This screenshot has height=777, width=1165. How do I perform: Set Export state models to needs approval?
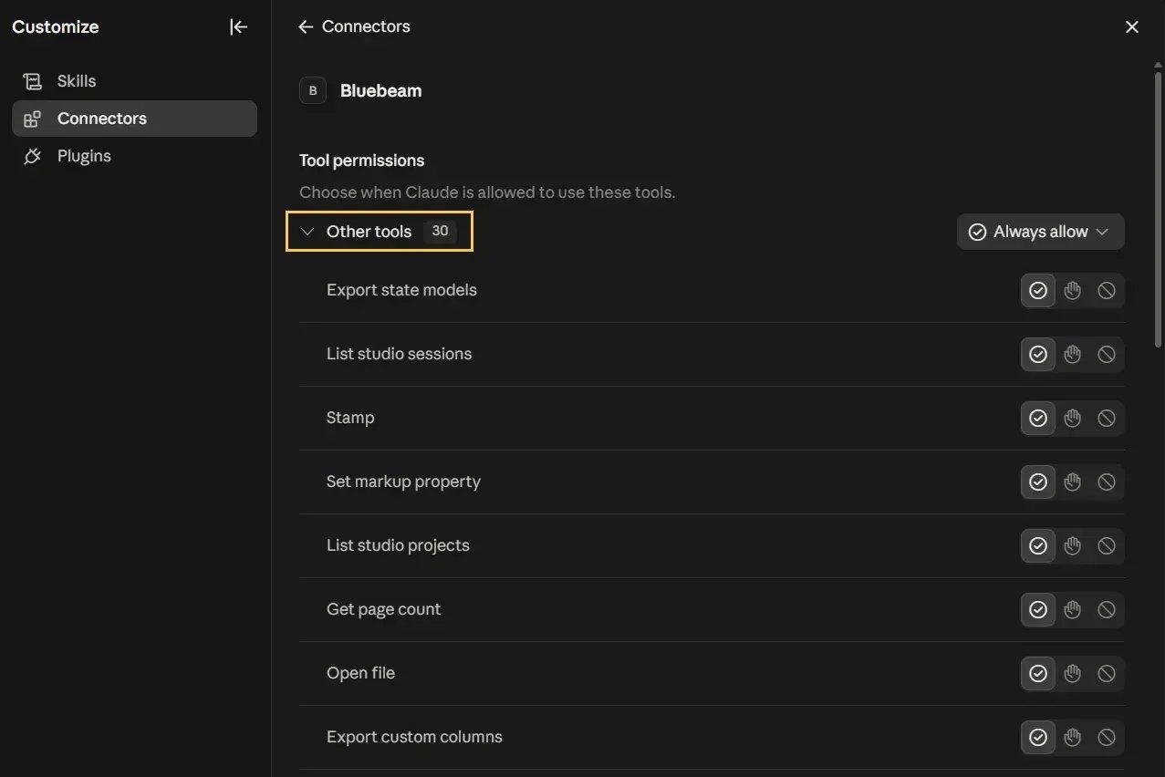1073,291
